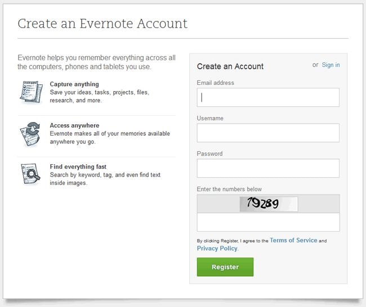Click the Find everything fast magnifier icon
Screen dimensions: 366x307
point(30,174)
